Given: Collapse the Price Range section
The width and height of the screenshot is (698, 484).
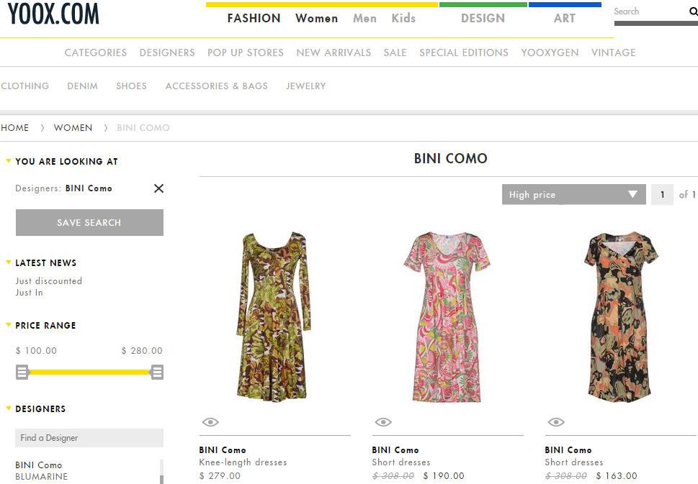Looking at the screenshot, I should tap(8, 325).
